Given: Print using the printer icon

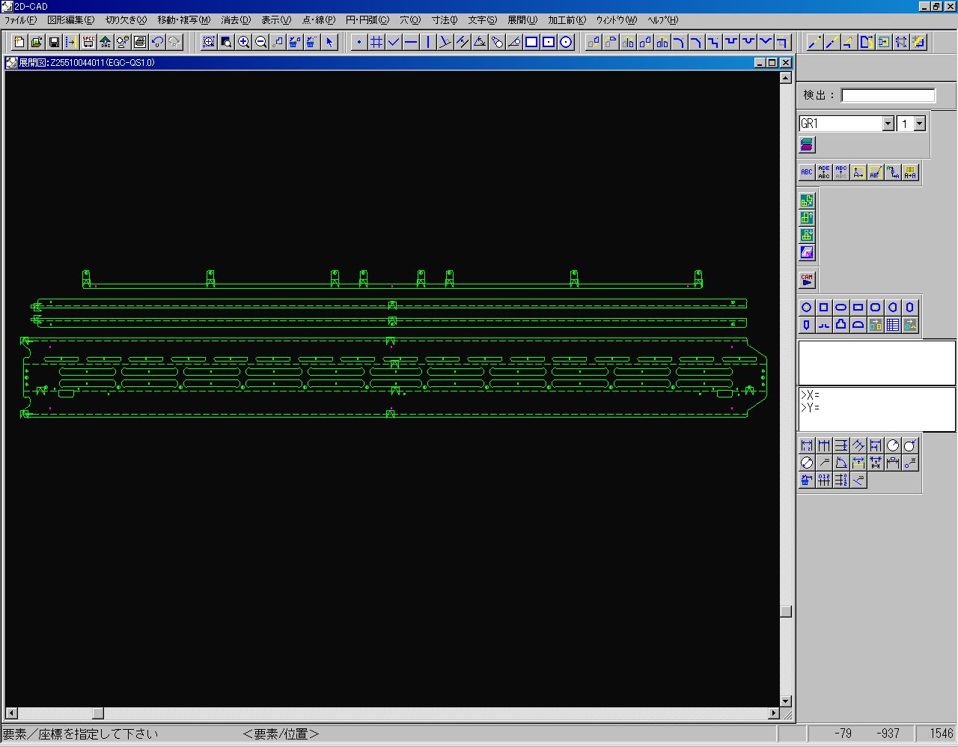Looking at the screenshot, I should pos(140,42).
